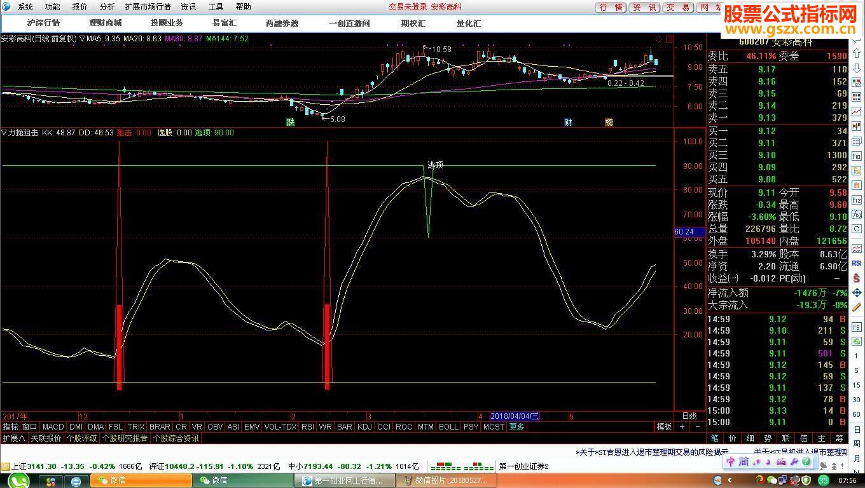Open the 更多 indicators dropdown
The image size is (865, 488).
pos(517,427)
